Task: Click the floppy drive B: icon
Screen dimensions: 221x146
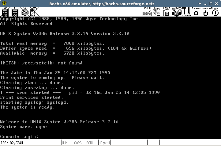Action: click(x=15, y=12)
